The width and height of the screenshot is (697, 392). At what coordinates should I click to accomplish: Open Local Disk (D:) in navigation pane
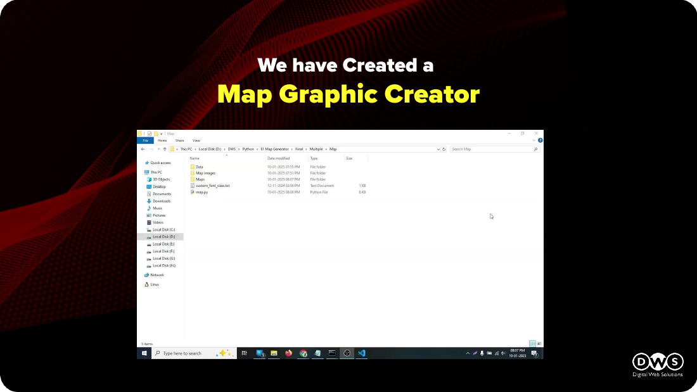point(161,237)
